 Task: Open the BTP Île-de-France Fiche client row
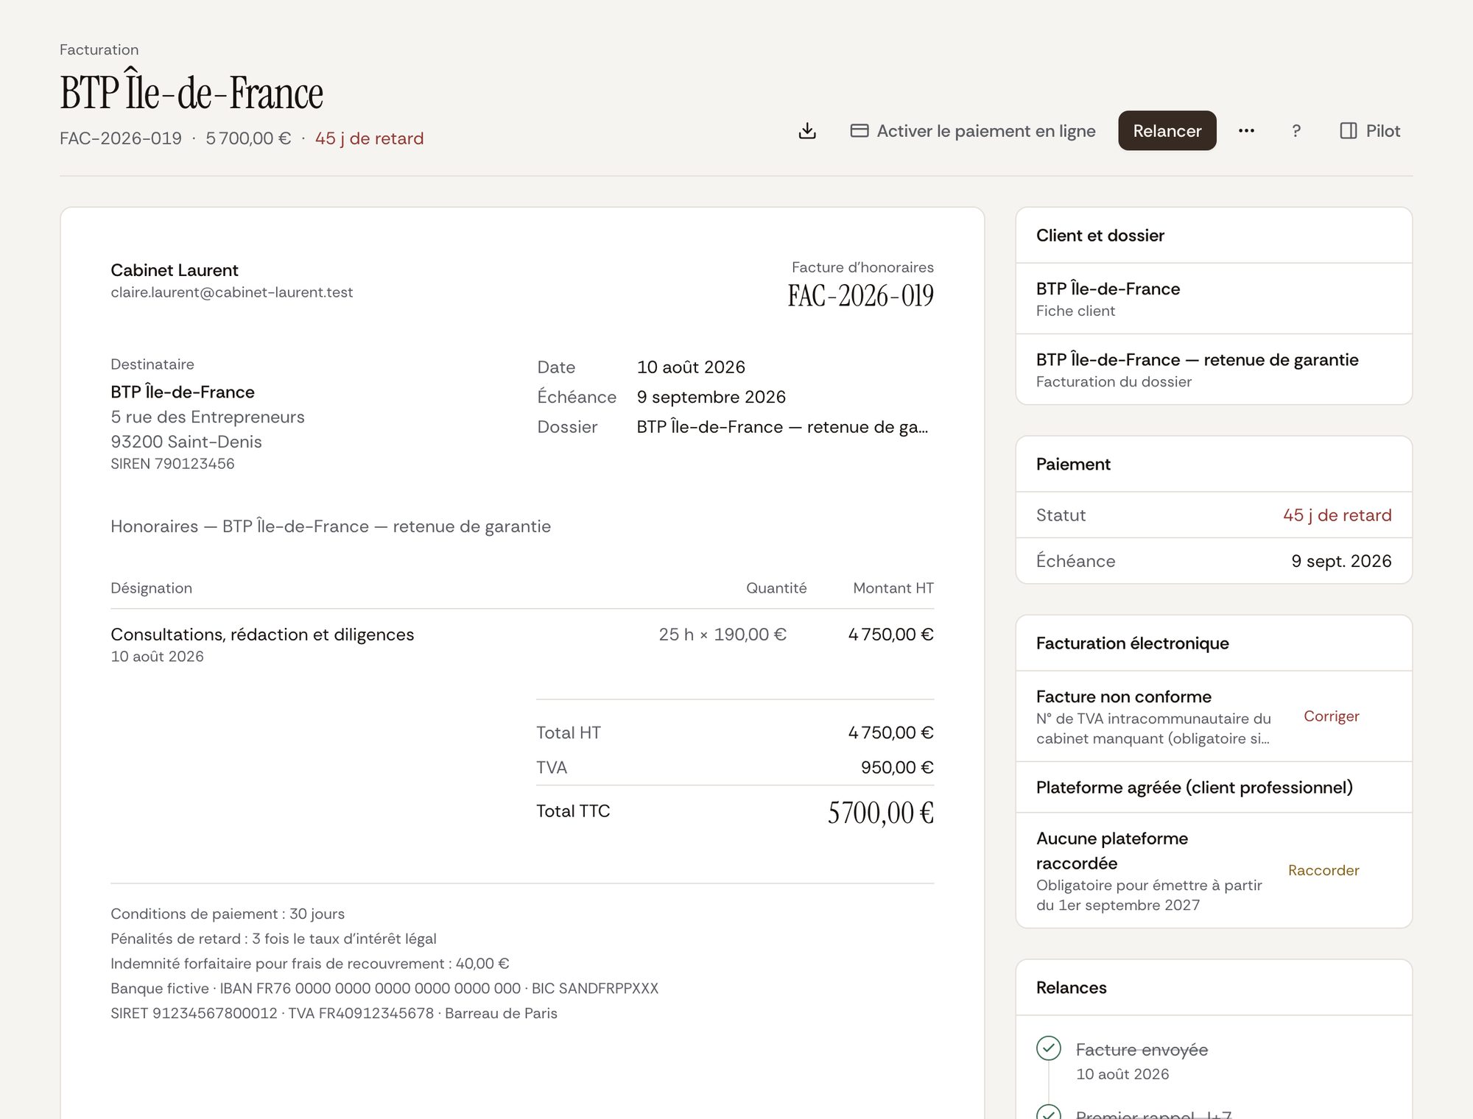pos(1214,299)
